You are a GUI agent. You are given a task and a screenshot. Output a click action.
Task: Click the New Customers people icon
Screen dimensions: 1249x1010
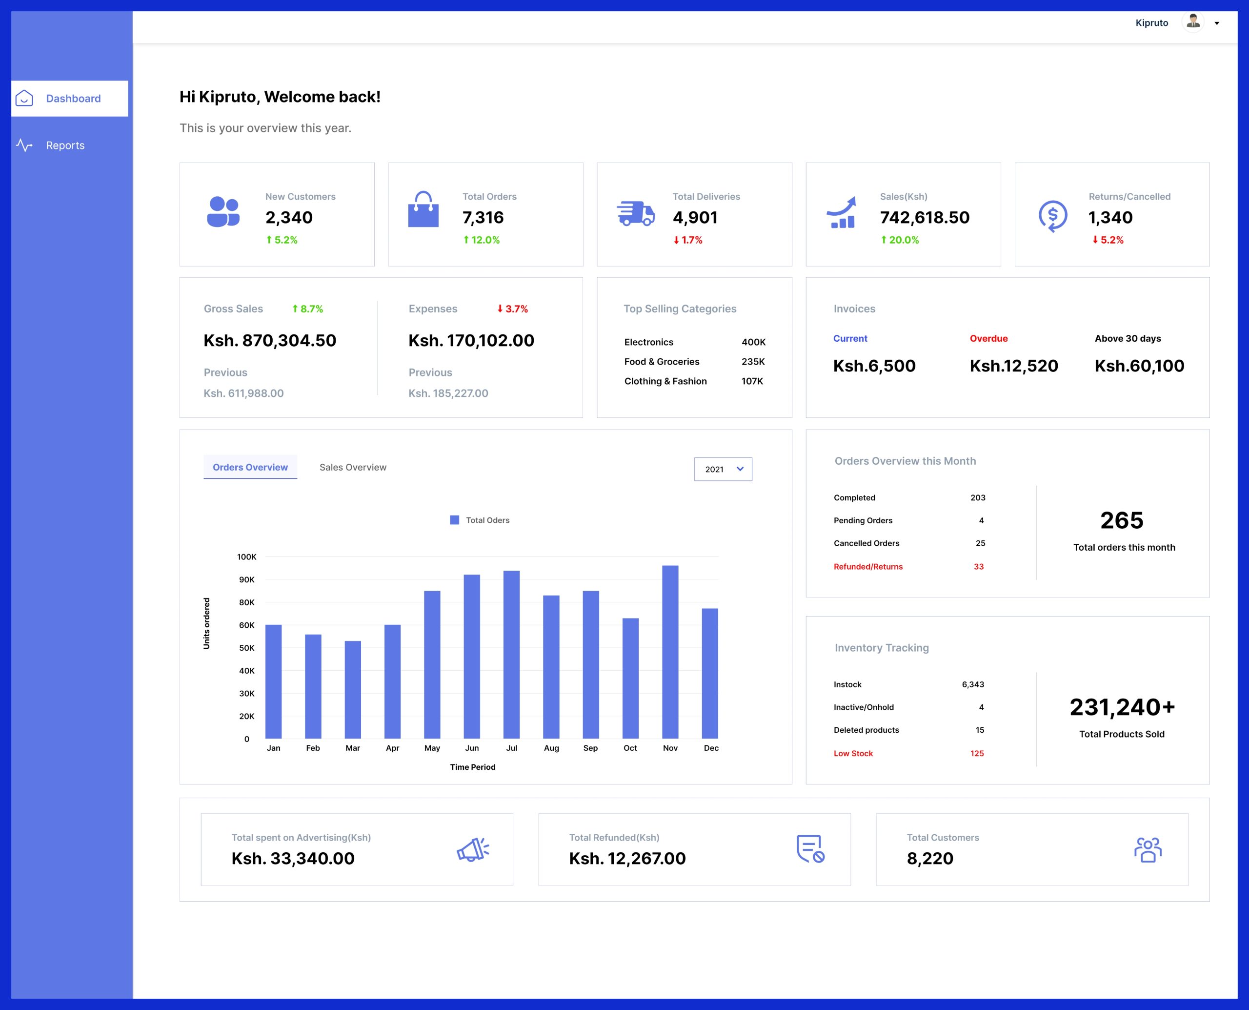click(x=223, y=212)
